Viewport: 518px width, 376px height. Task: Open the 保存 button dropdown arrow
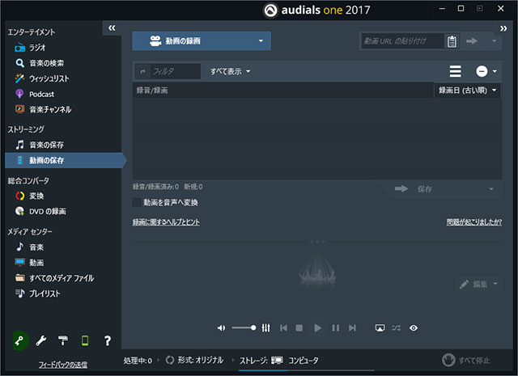491,189
